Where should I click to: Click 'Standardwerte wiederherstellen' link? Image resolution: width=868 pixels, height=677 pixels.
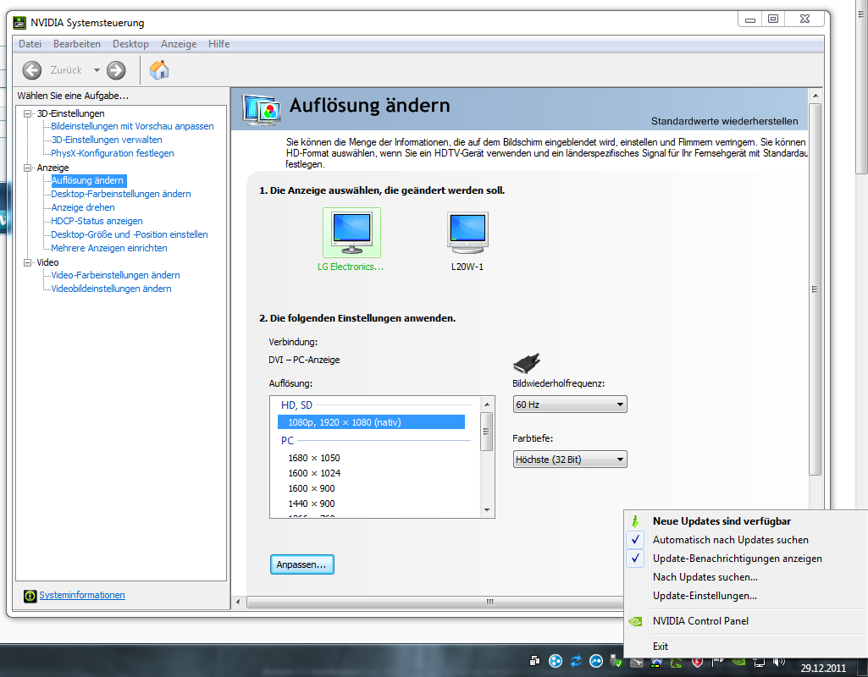724,121
